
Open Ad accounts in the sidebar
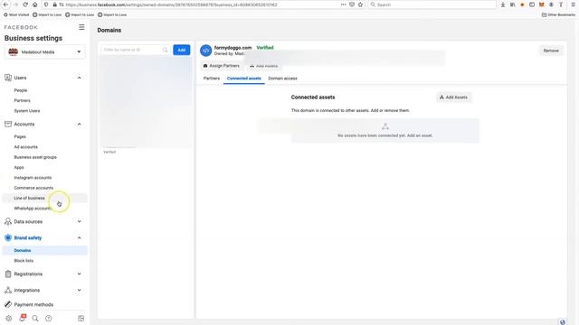26,146
